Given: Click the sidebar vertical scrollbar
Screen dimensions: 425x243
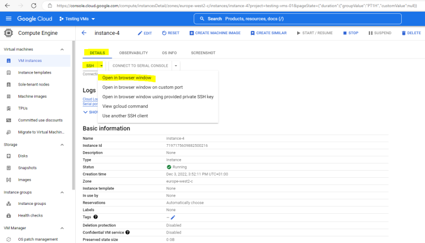Looking at the screenshot, I should (73, 115).
